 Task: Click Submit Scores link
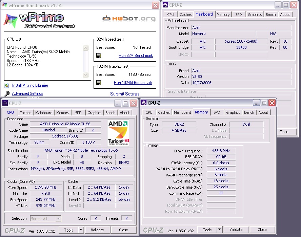125,94
